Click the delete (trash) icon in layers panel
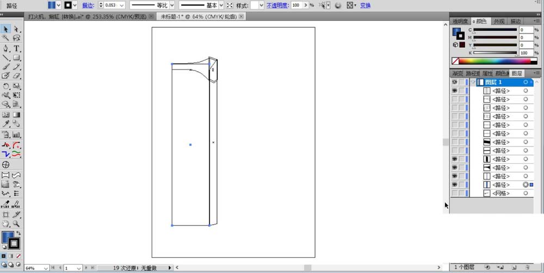This screenshot has height=273, width=544. coord(527,267)
